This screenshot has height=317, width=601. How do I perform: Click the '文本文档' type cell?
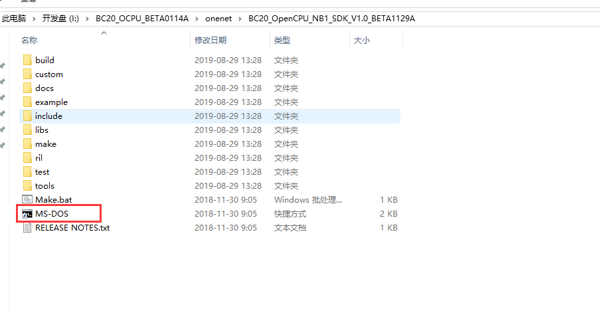point(290,227)
